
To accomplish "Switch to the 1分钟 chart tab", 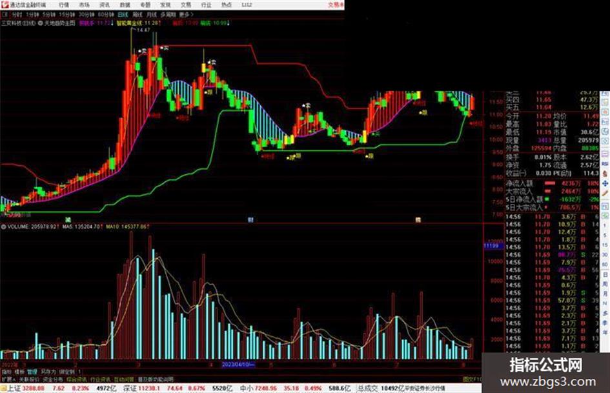I will pos(32,15).
